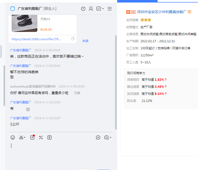Open the emoji picker in chat toolbar

(13, 138)
